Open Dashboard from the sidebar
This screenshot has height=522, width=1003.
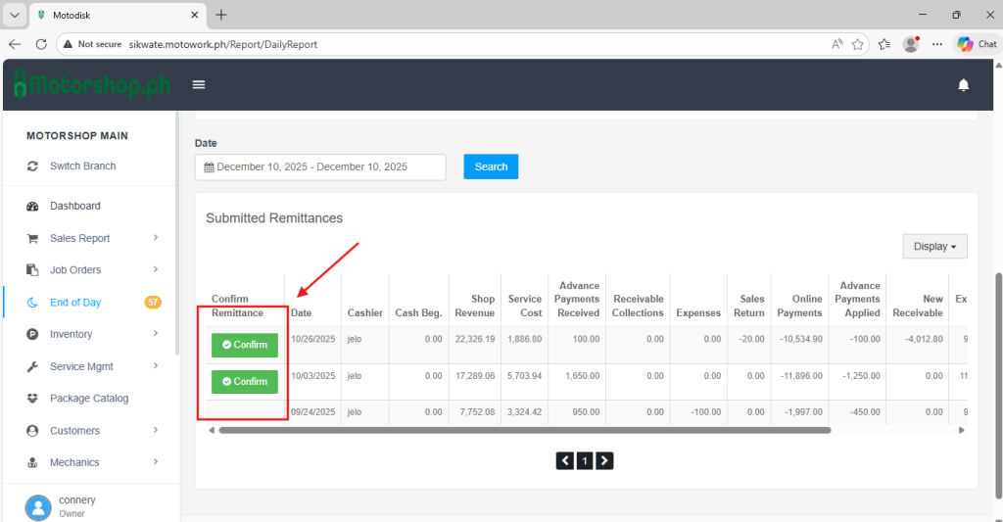pyautogui.click(x=74, y=207)
